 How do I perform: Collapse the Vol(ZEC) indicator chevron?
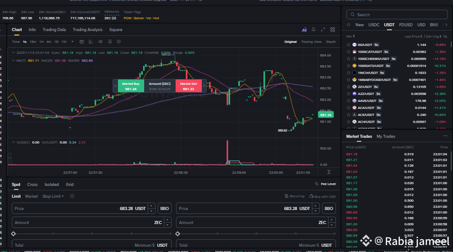[x=13, y=142]
